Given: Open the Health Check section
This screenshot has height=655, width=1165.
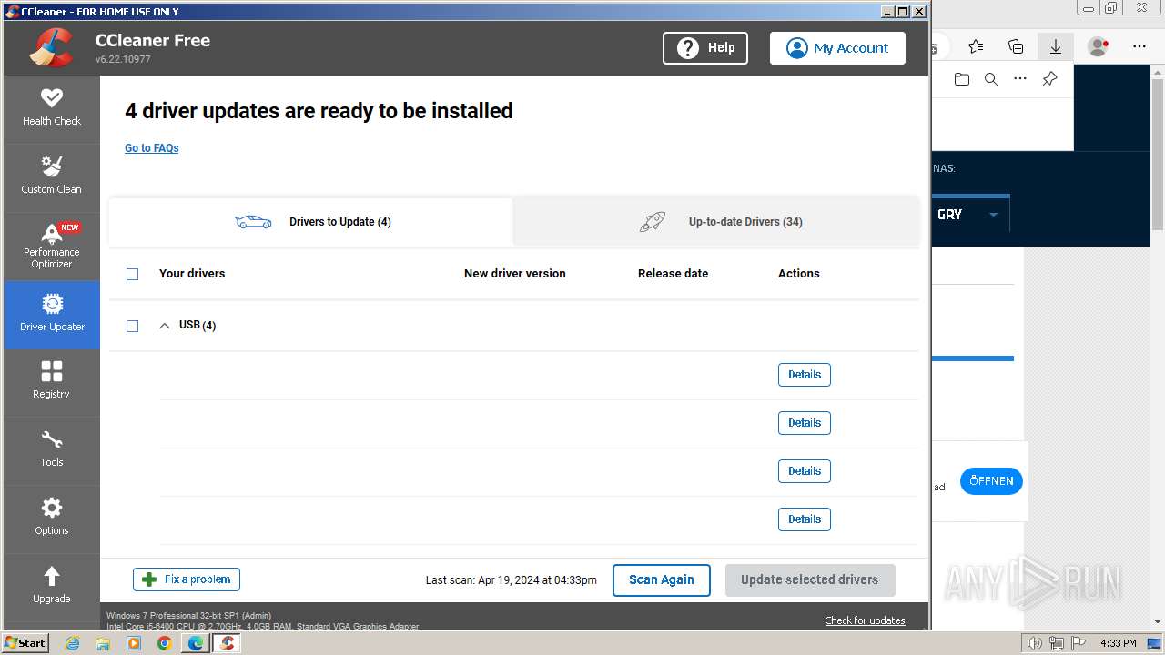Looking at the screenshot, I should (x=52, y=109).
